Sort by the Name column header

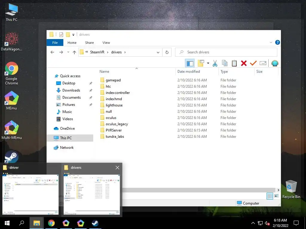(104, 72)
